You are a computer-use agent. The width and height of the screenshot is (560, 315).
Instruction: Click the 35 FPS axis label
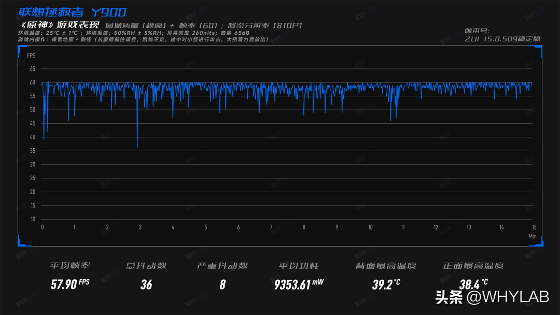click(33, 151)
